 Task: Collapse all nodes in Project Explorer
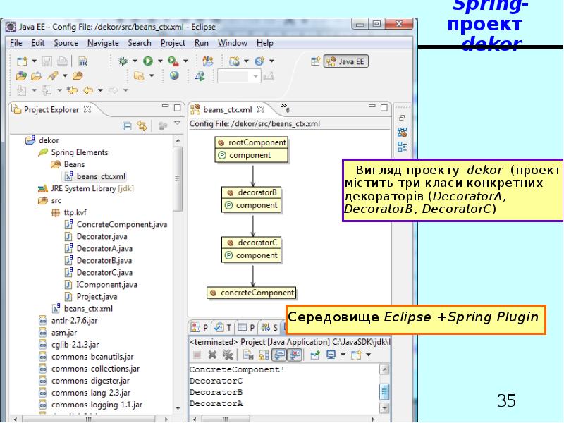click(128, 125)
